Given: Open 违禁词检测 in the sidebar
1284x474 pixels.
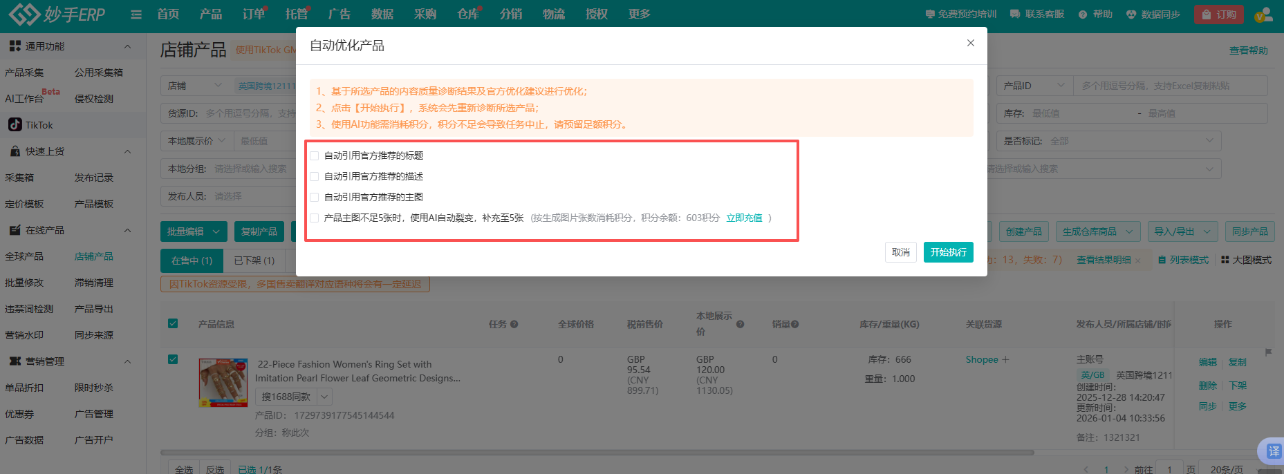Looking at the screenshot, I should coord(29,309).
